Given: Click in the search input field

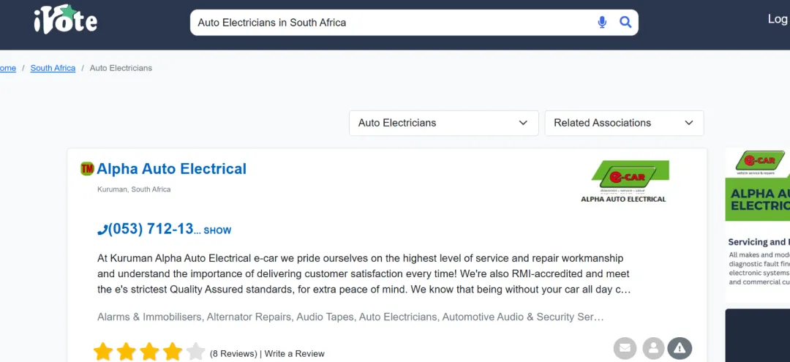Looking at the screenshot, I should [395, 23].
